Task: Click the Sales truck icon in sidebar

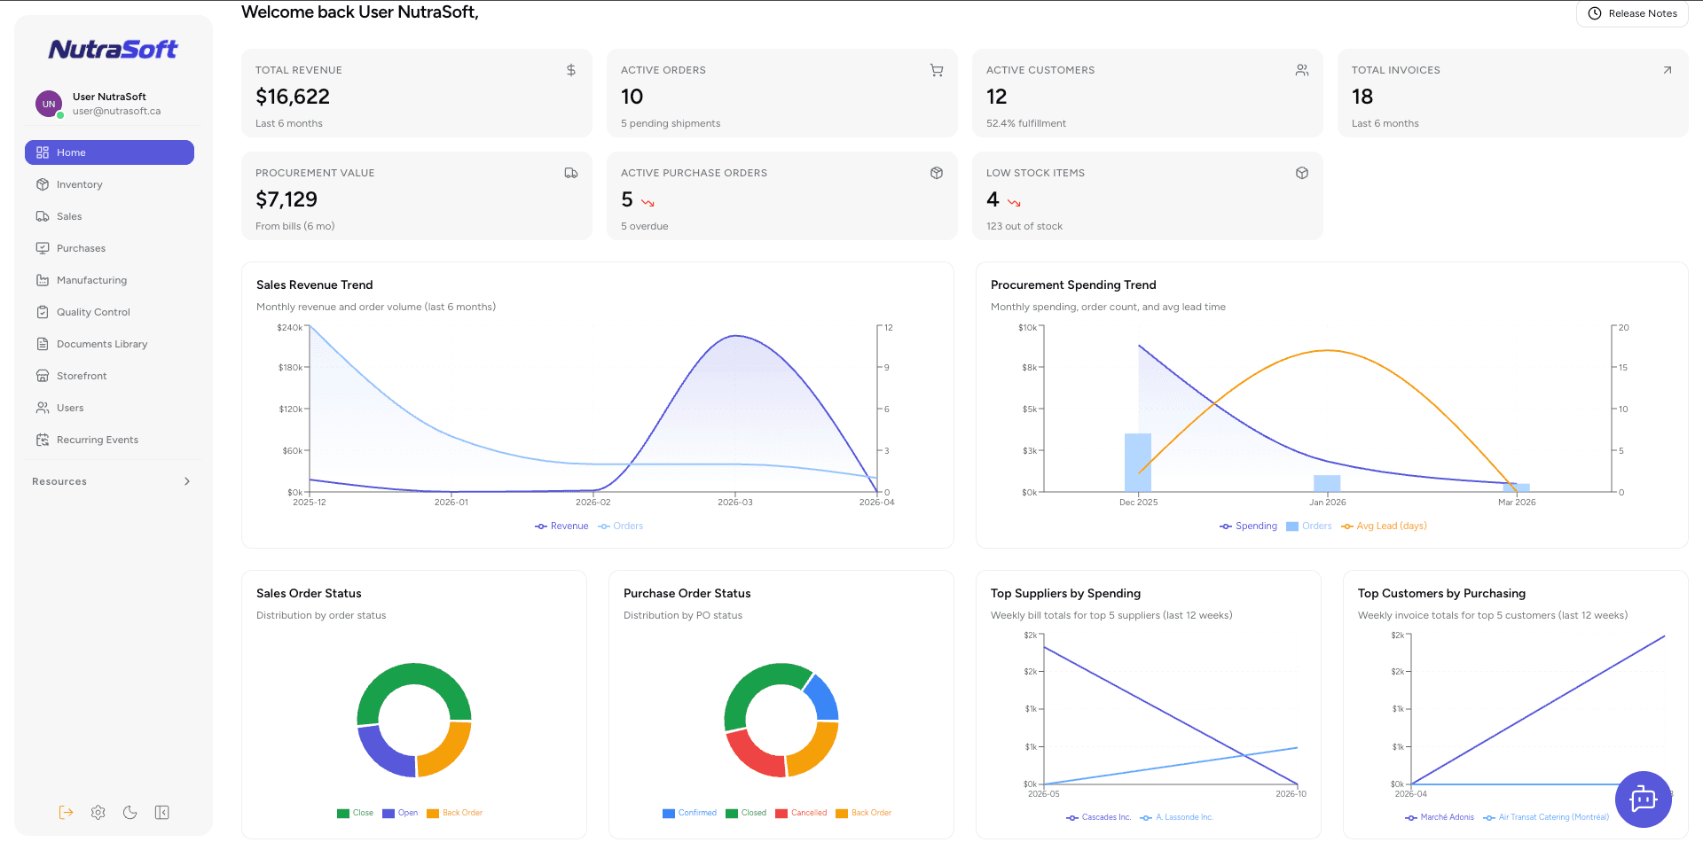Action: pos(43,216)
